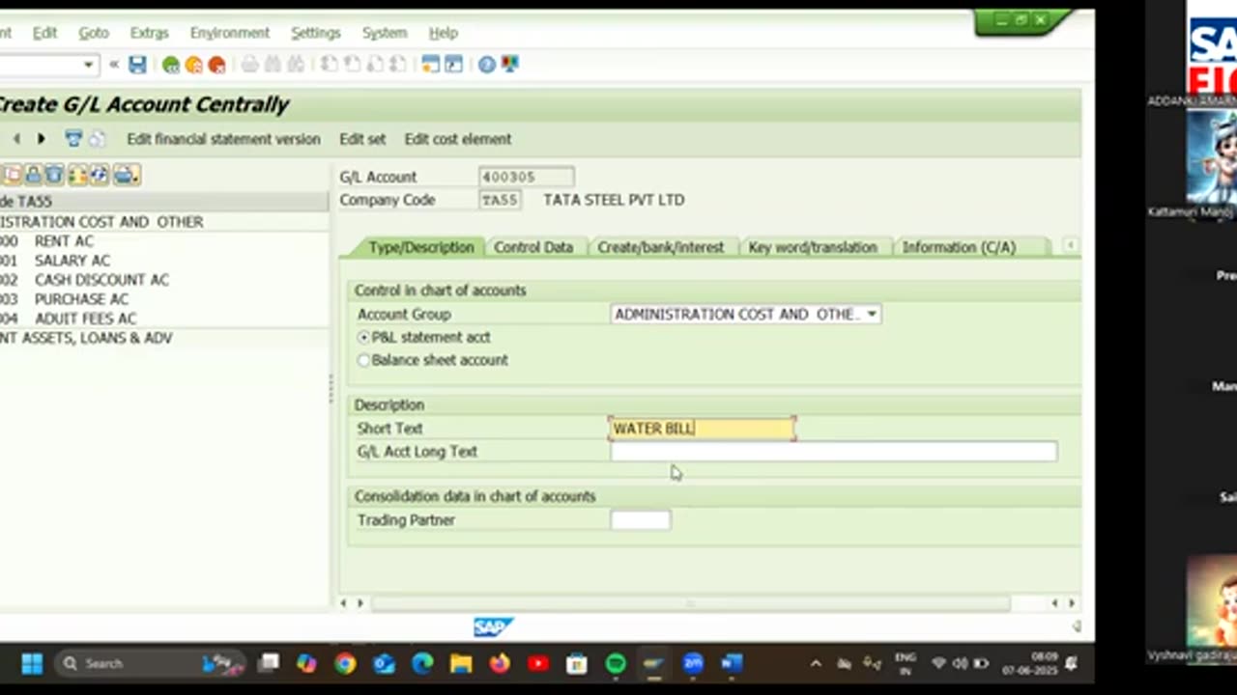Open the Environment menu

point(230,33)
